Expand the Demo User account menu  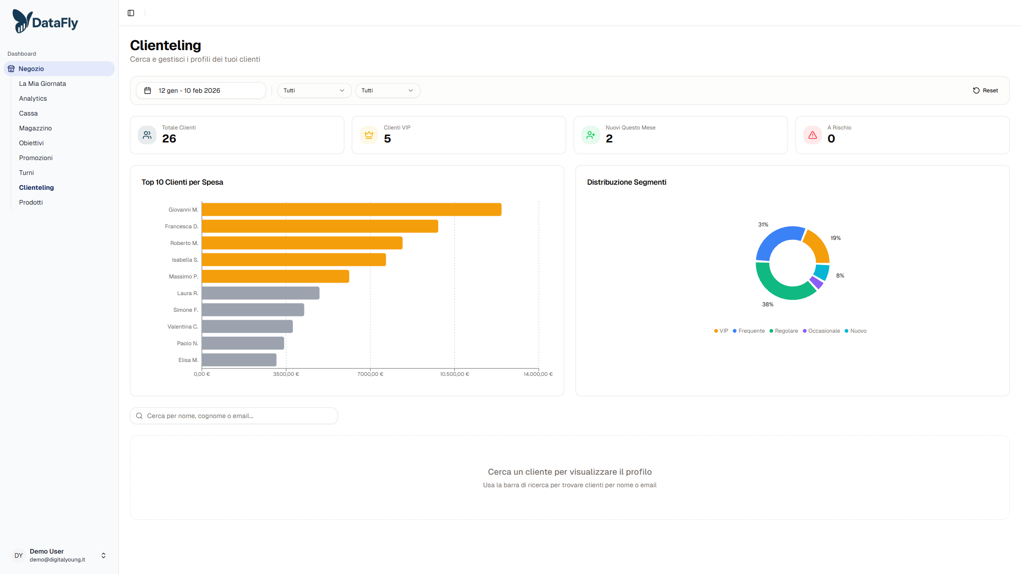pos(103,555)
